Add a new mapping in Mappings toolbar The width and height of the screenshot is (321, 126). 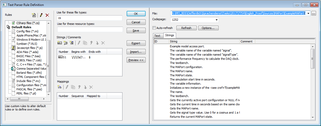pyautogui.click(x=60, y=87)
